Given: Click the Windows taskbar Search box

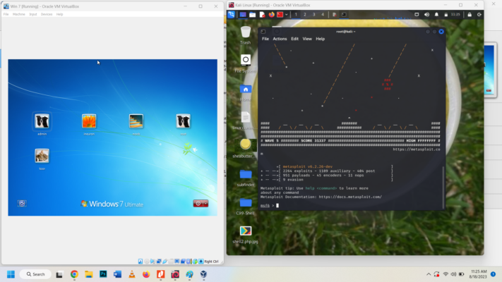Looking at the screenshot, I should [x=35, y=274].
